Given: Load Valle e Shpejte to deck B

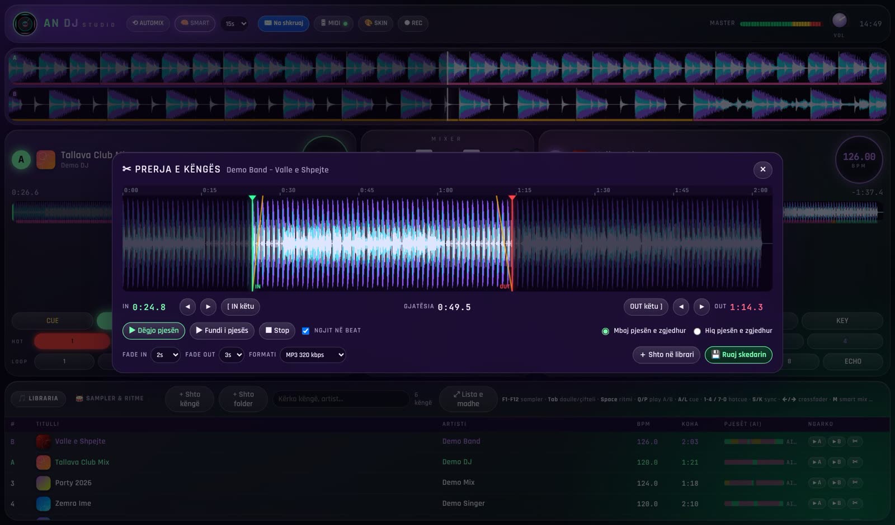Looking at the screenshot, I should pos(836,441).
